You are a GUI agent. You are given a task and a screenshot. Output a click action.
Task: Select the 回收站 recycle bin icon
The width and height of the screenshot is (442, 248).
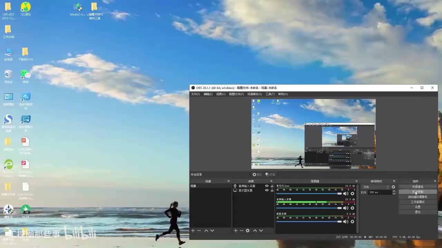[x=8, y=76]
